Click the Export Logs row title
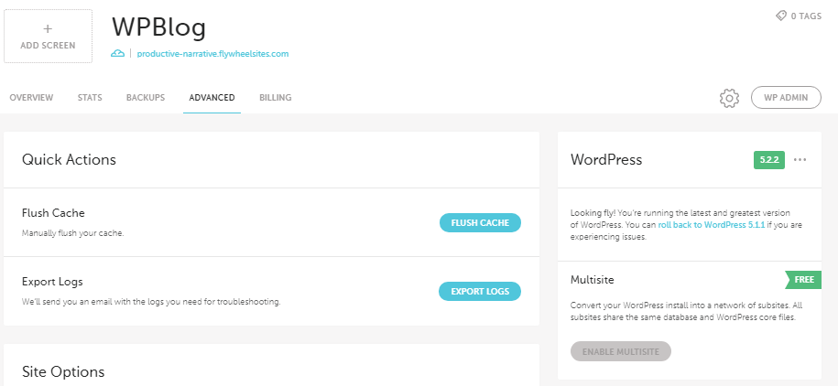Viewport: 838px width, 386px height. tap(52, 282)
